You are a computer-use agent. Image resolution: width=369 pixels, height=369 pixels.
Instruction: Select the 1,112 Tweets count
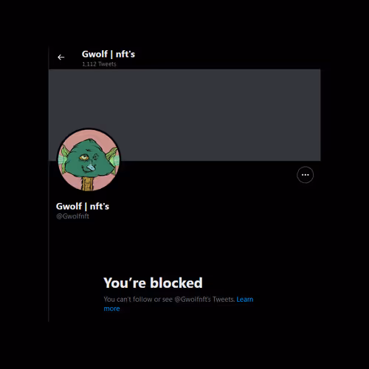(99, 64)
